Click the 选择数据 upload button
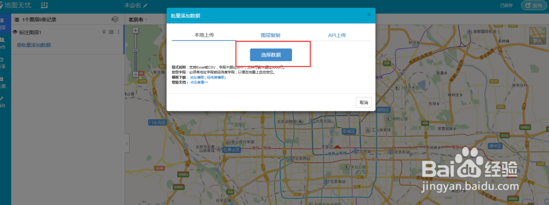The image size is (549, 205). tap(271, 54)
